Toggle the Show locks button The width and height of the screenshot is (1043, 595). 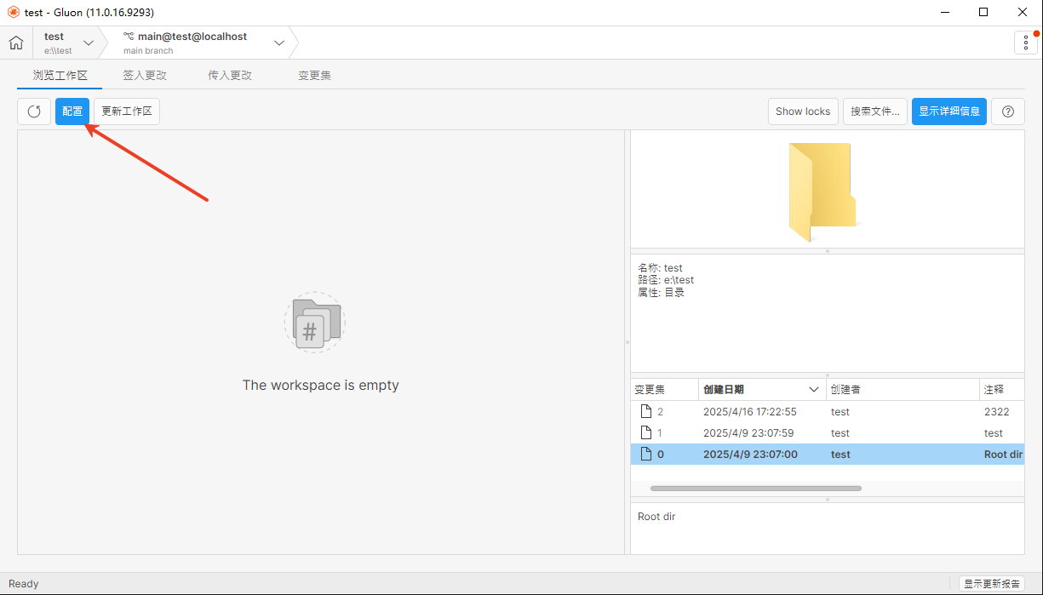pyautogui.click(x=802, y=112)
